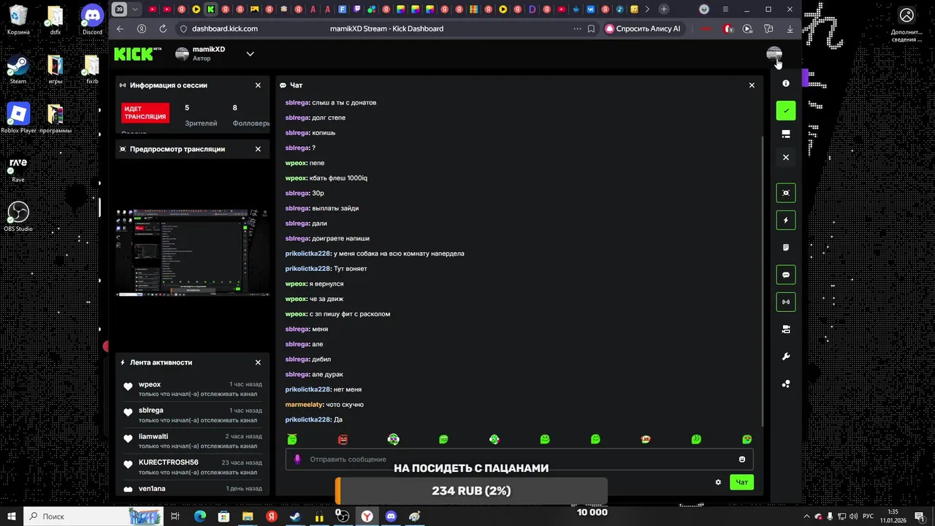Click Windows Start button
The height and width of the screenshot is (526, 935).
pyautogui.click(x=12, y=516)
